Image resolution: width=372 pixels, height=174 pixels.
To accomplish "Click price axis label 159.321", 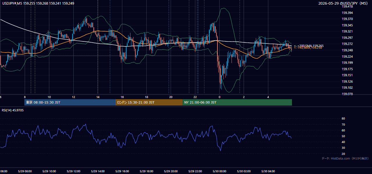I will click(x=347, y=31).
